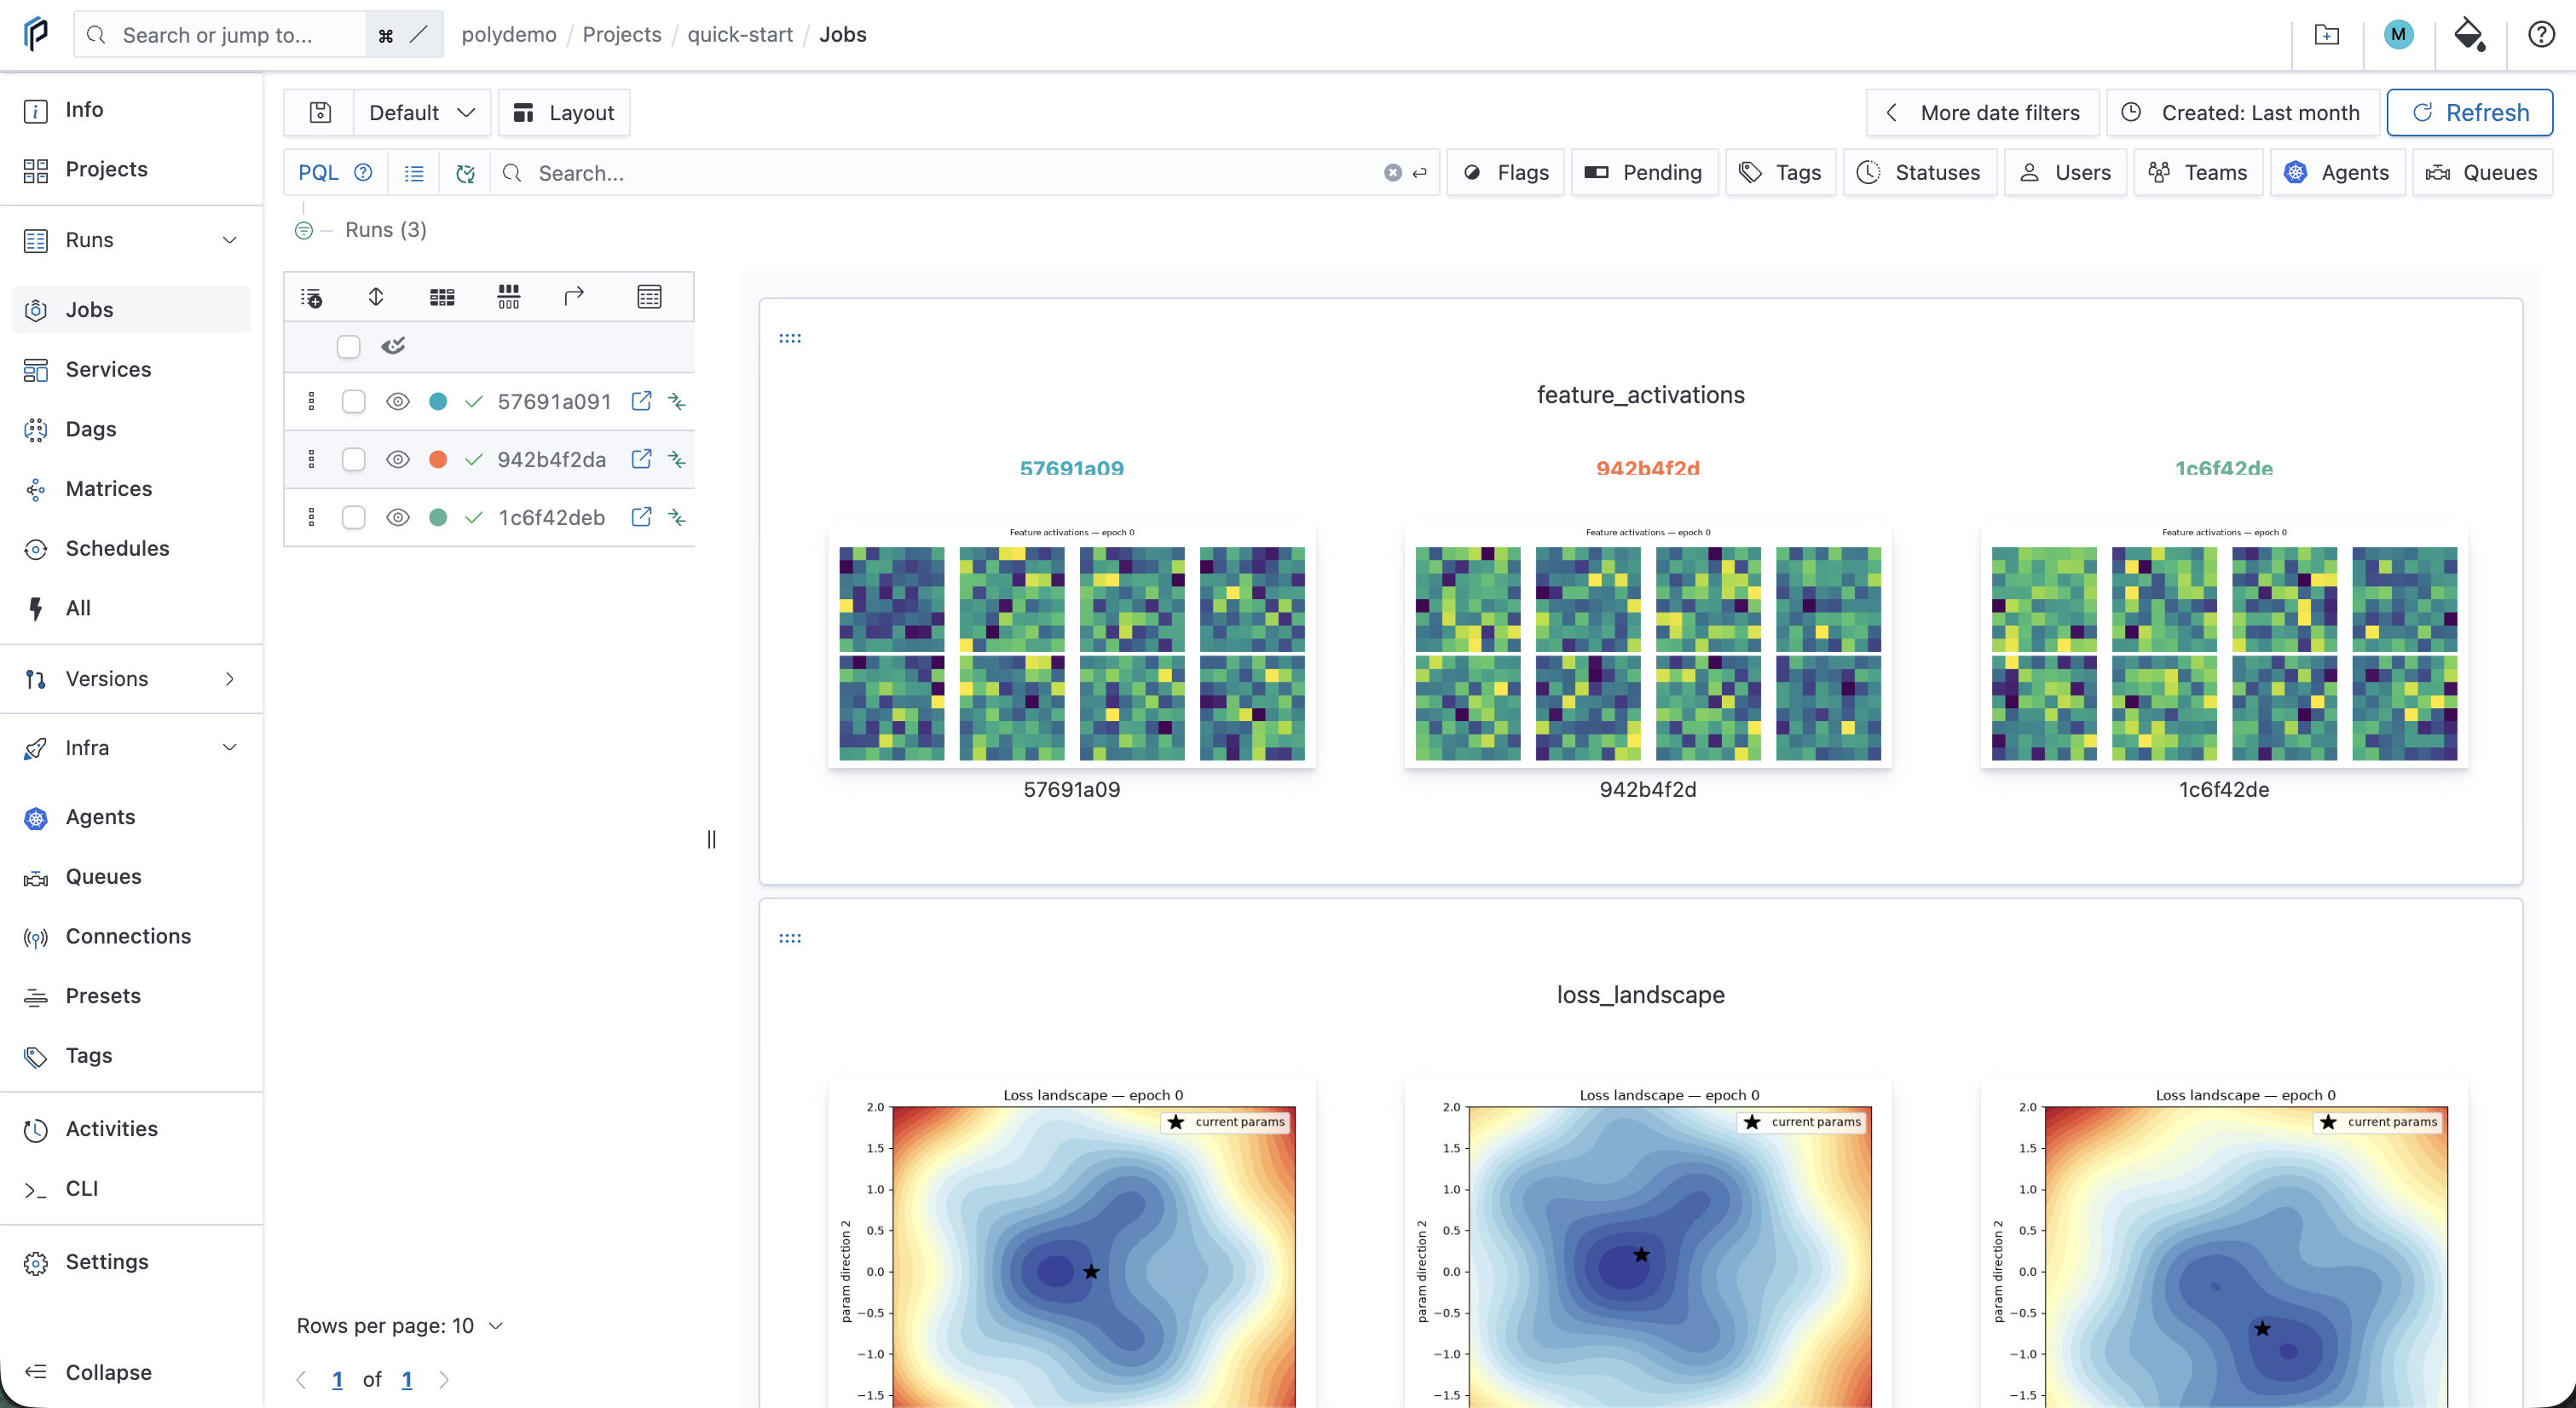Click the Refresh button

click(2469, 113)
